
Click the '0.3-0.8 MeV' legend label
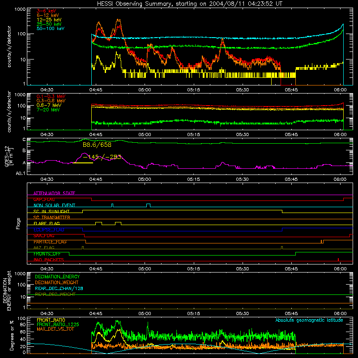pos(51,101)
